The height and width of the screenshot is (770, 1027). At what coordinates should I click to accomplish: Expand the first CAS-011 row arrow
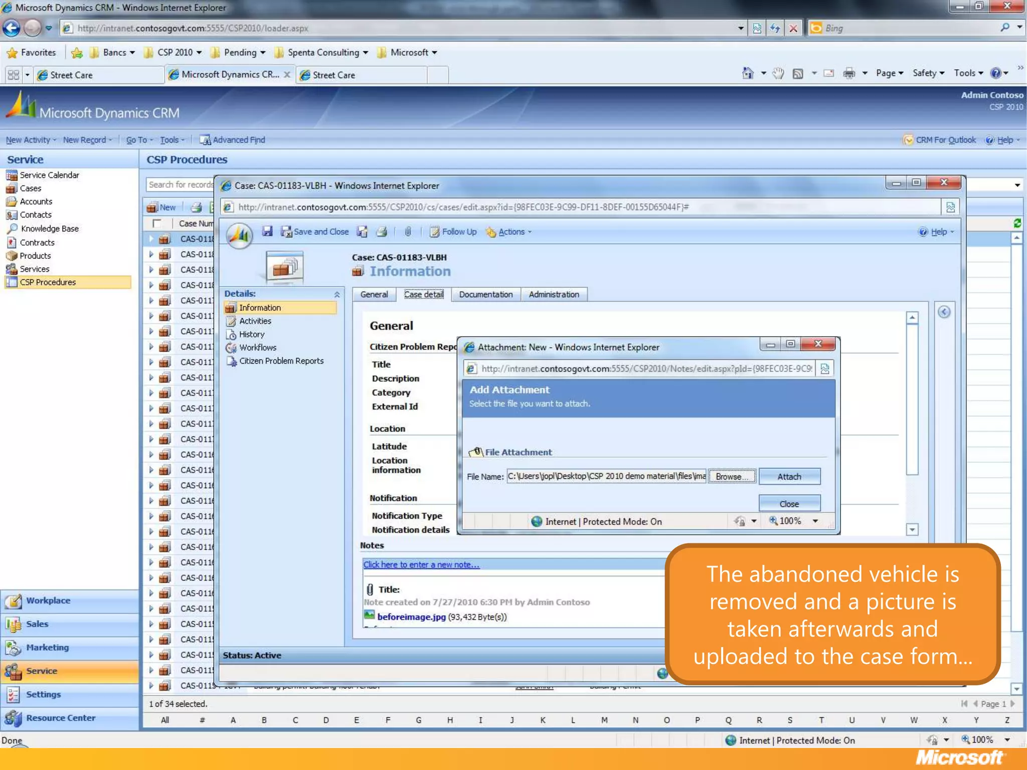pyautogui.click(x=151, y=239)
